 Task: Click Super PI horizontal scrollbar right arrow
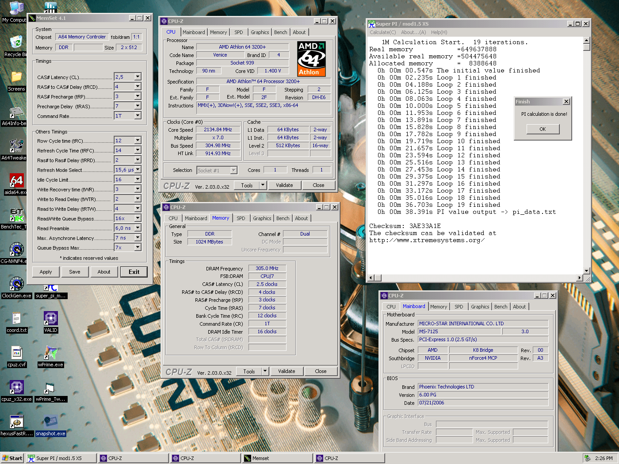(x=580, y=278)
